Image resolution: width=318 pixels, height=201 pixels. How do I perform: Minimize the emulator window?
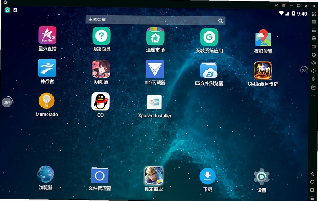pyautogui.click(x=291, y=6)
